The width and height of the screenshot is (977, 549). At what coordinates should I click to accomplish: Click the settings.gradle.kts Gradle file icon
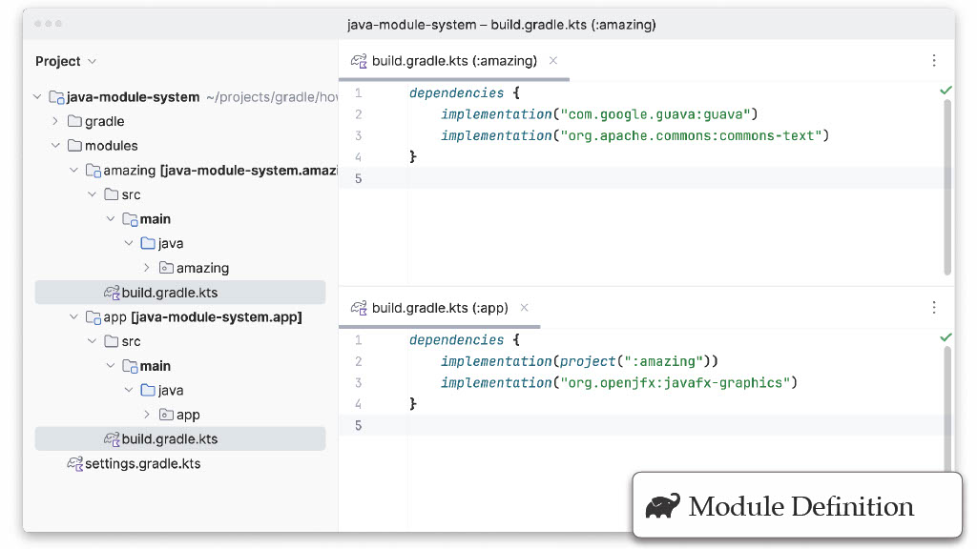(x=74, y=464)
